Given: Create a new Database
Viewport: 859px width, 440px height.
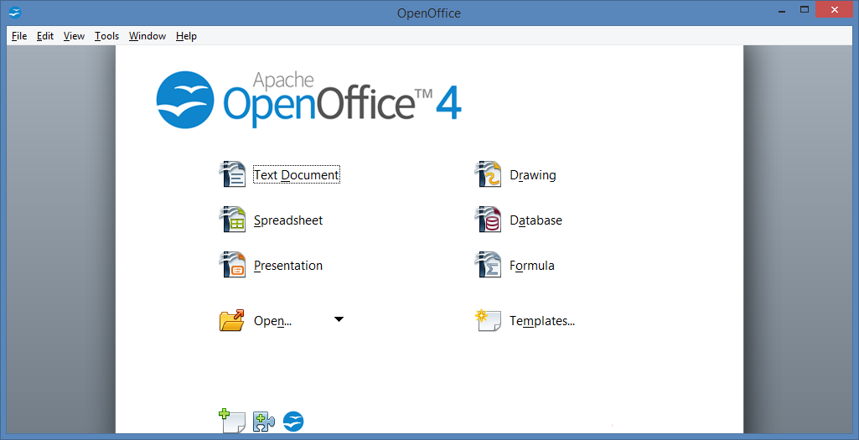Looking at the screenshot, I should [536, 220].
